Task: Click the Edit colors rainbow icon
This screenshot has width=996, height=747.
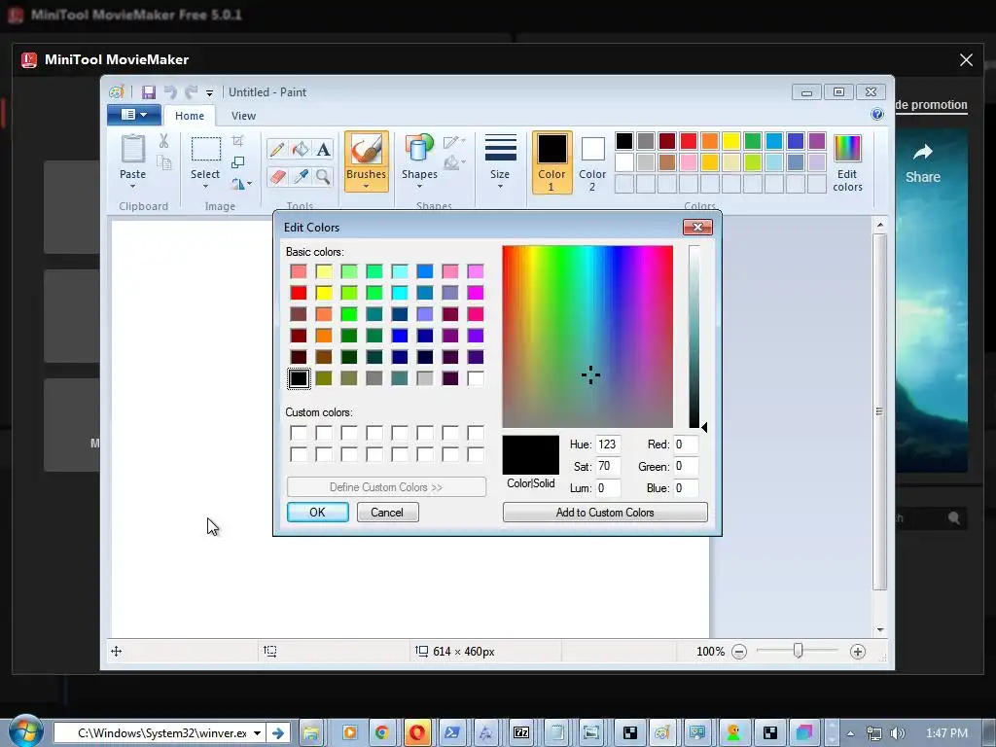Action: tap(847, 149)
